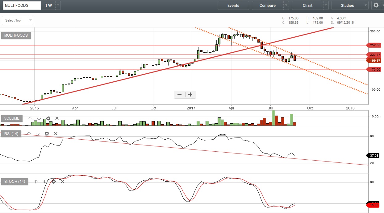Move the VOLUME panel up
The height and width of the screenshot is (213, 384).
[x=30, y=118]
